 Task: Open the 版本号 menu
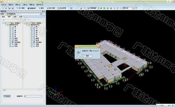pos(40,5)
